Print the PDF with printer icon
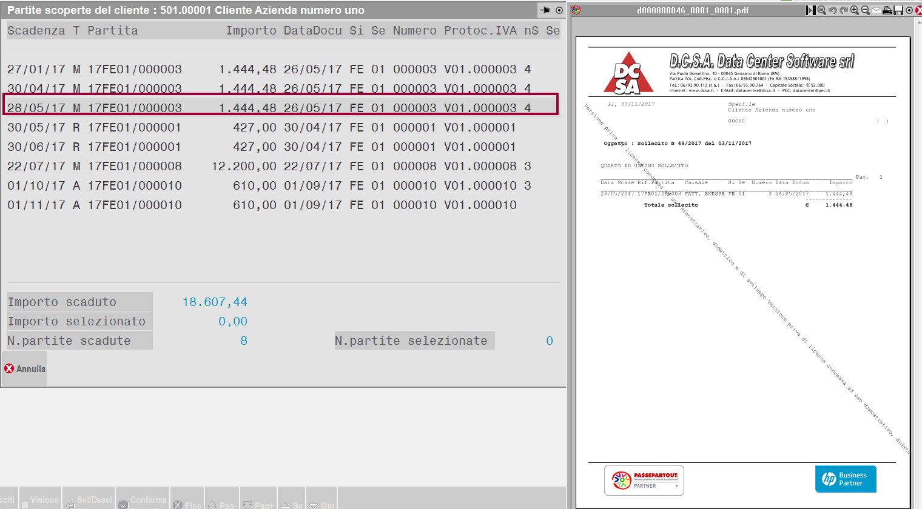922x509 pixels. [887, 10]
